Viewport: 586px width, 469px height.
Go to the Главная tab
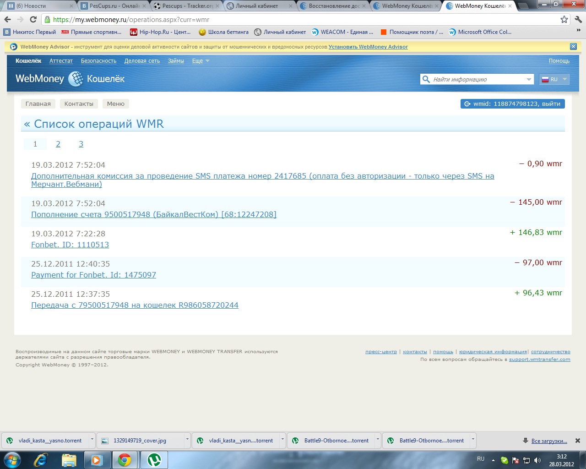[38, 104]
